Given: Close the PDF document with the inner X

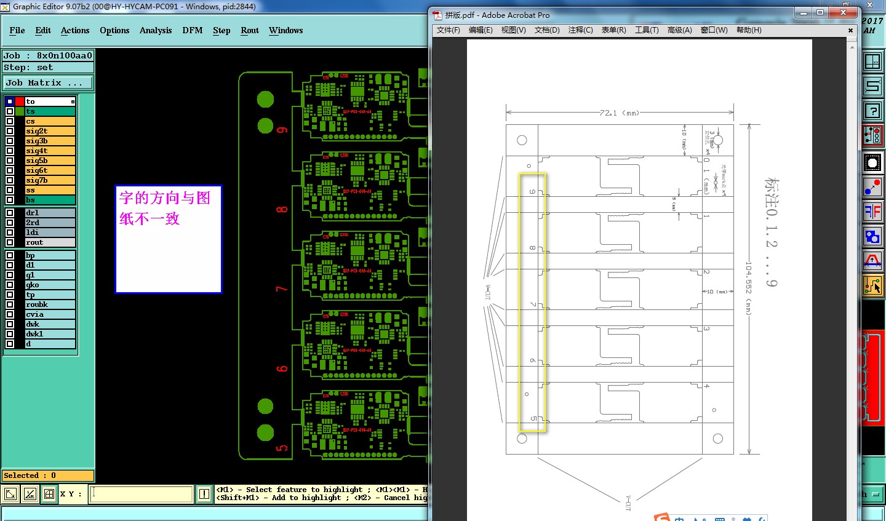Looking at the screenshot, I should tap(851, 30).
